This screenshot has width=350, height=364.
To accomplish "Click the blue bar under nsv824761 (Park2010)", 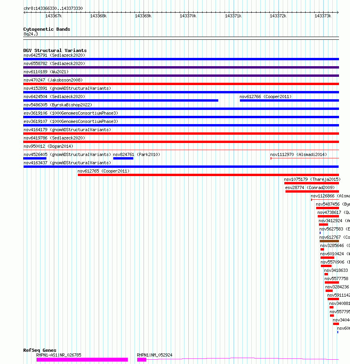I will pyautogui.click(x=123, y=158).
